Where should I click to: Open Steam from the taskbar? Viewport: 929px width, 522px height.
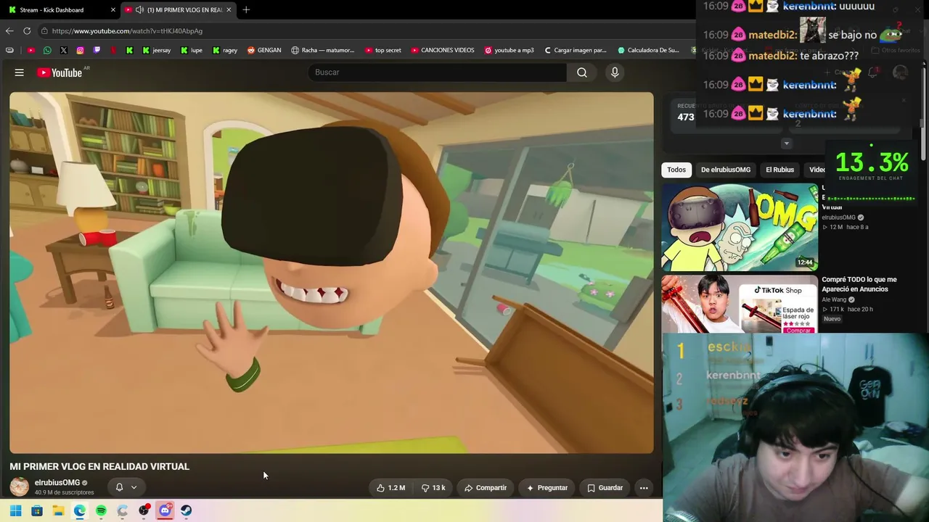pyautogui.click(x=187, y=510)
